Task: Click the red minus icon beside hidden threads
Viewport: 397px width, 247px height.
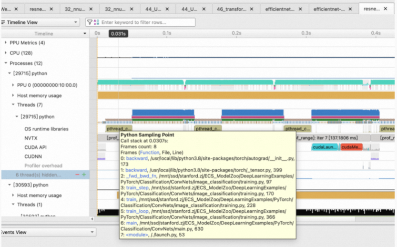Action: (77, 175)
